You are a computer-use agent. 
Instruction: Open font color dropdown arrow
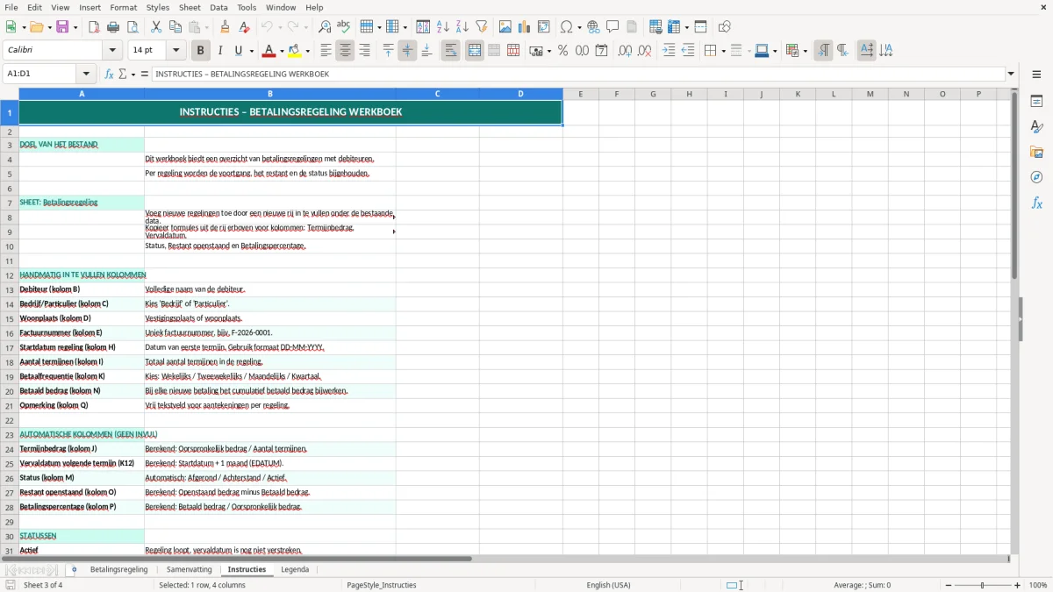pos(283,51)
